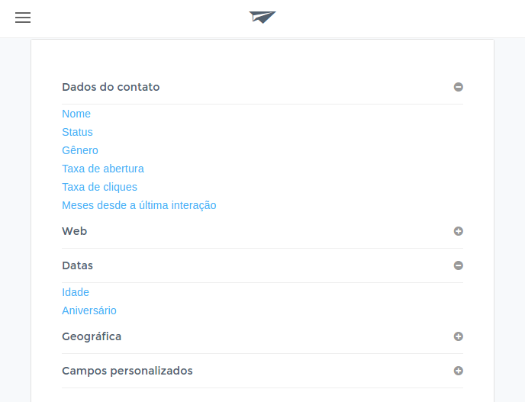Select Meses desde a última interação
This screenshot has height=402, width=525.
tap(139, 205)
